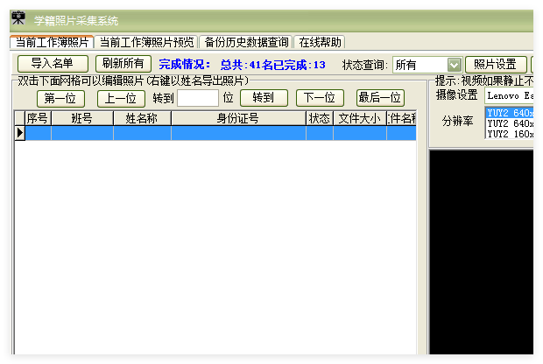Click the camera app icon in title bar
The width and height of the screenshot is (543, 364).
point(18,19)
